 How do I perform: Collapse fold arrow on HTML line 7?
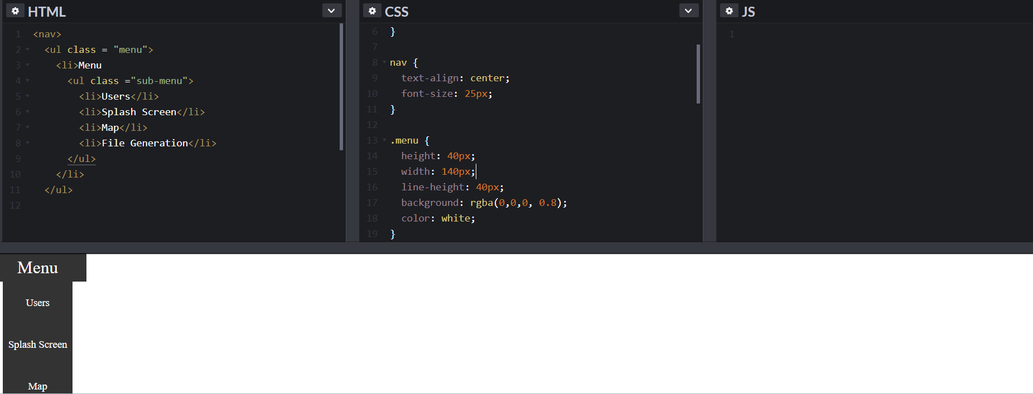point(27,127)
